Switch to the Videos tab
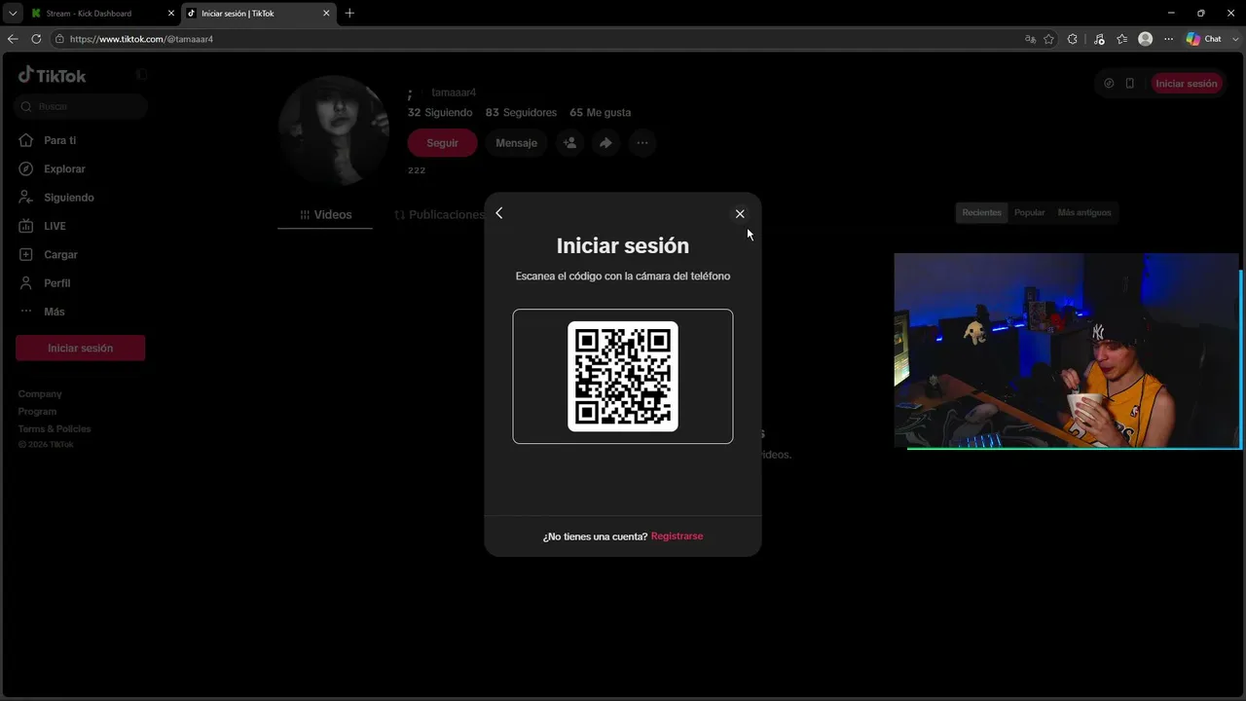 (325, 215)
